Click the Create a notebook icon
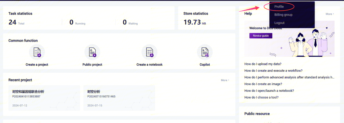Screen dimensions: 344x123 149,52
